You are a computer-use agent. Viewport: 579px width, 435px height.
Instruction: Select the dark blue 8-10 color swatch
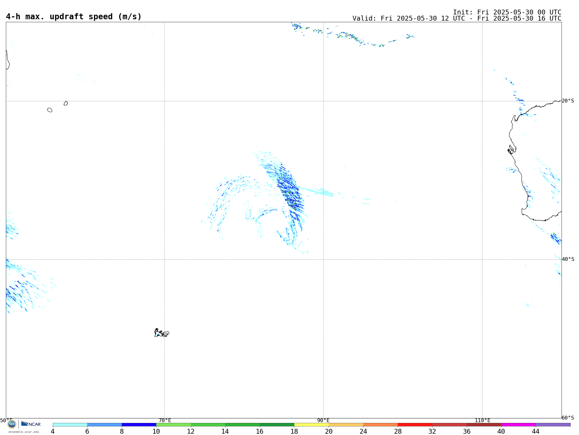(x=139, y=425)
